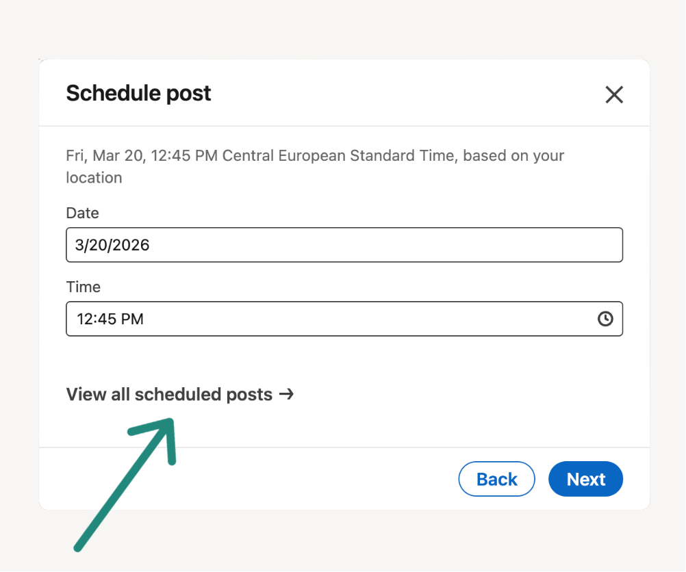This screenshot has width=686, height=572.
Task: Expand the date picker under Date label
Action: (342, 244)
